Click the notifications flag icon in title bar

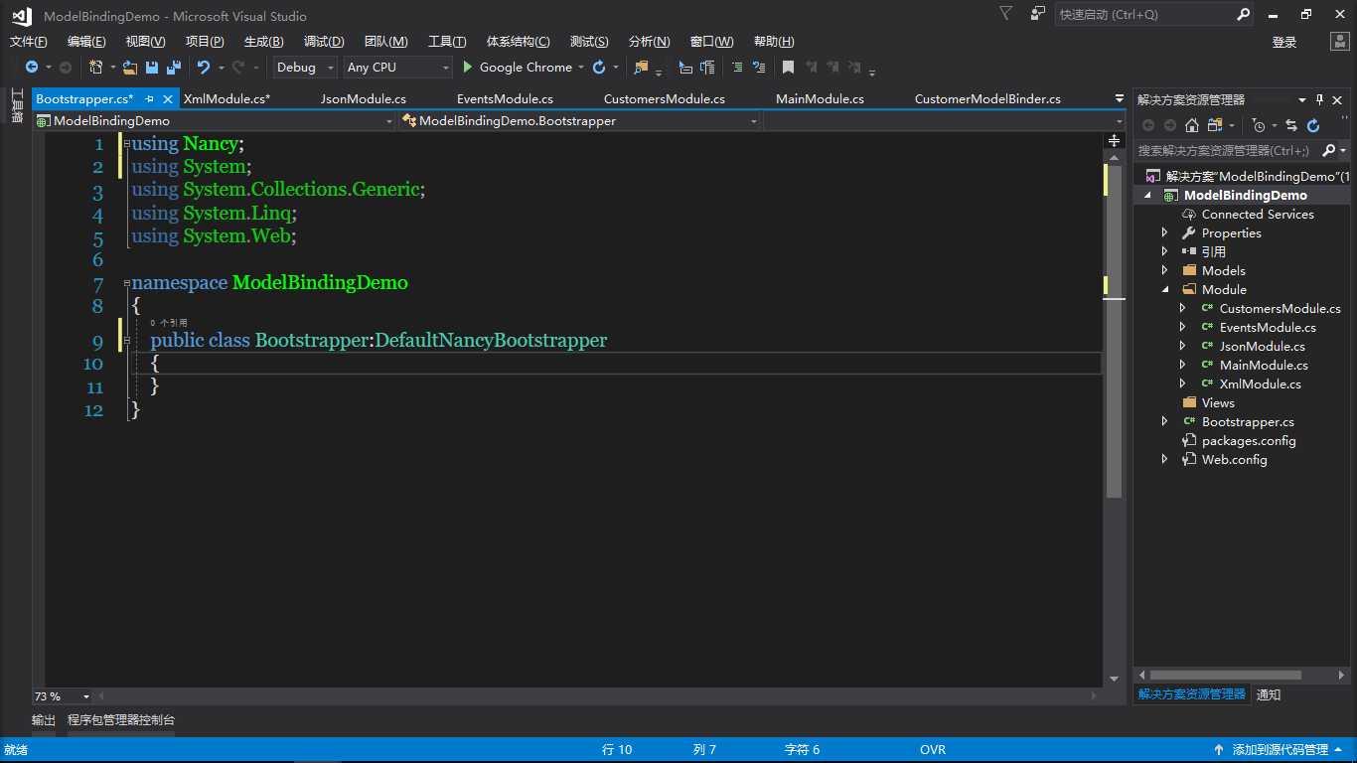coord(1006,14)
